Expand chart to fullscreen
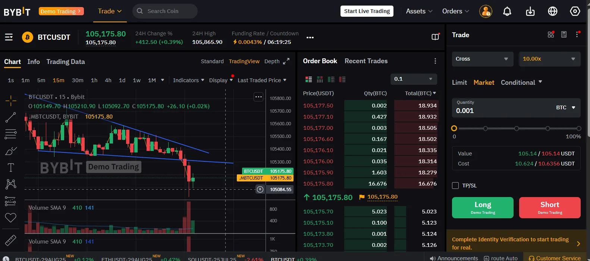The width and height of the screenshot is (590, 261). click(x=286, y=61)
